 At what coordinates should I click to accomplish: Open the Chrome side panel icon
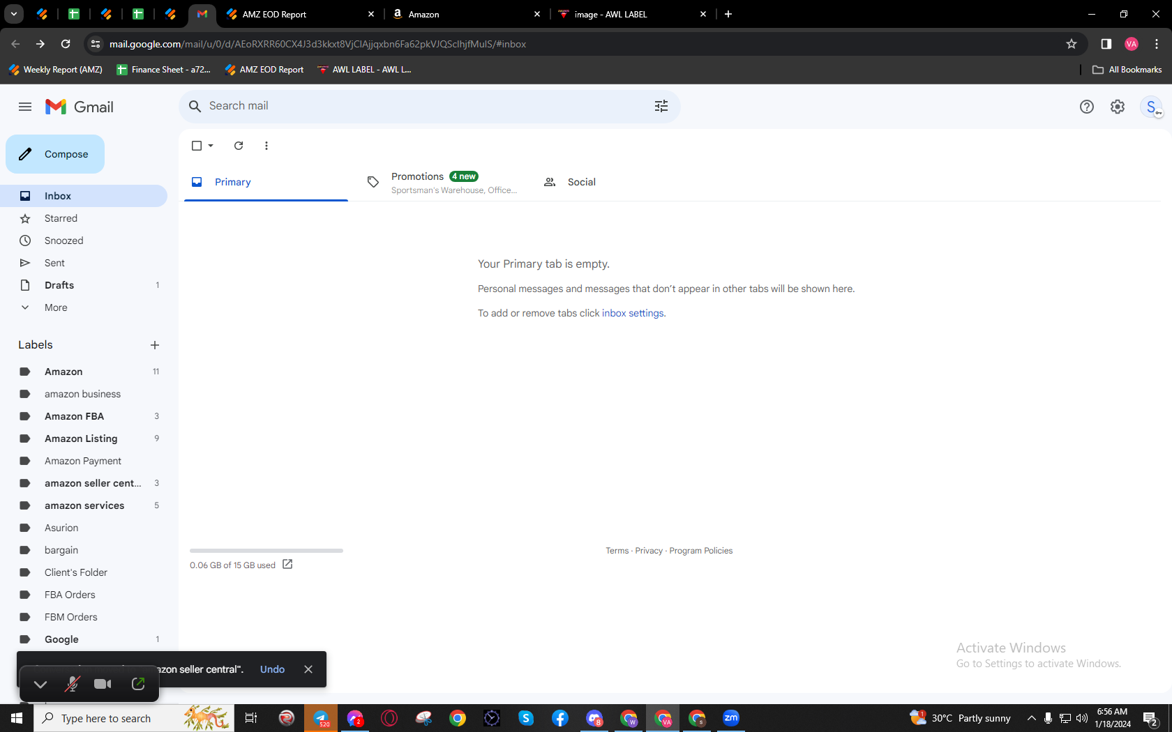point(1106,44)
